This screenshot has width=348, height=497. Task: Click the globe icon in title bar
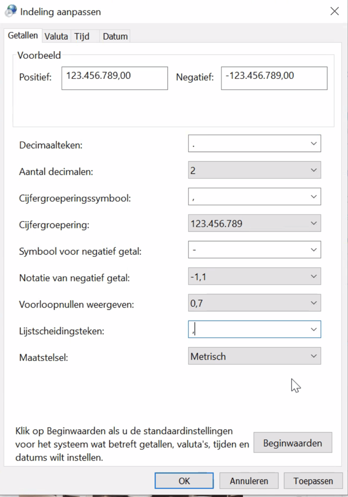pos(10,11)
